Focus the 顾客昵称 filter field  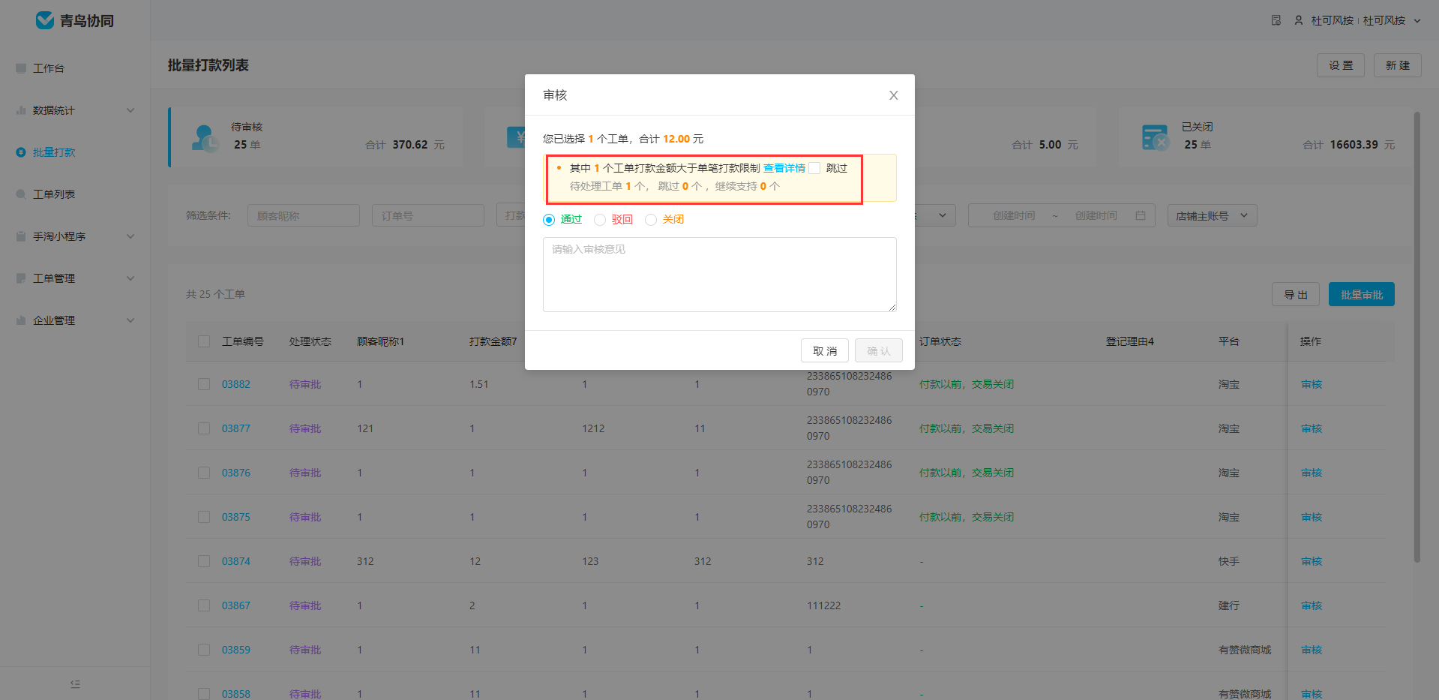tap(304, 215)
